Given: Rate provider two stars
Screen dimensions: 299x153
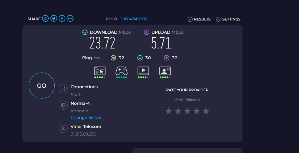Looking at the screenshot, I should (x=178, y=111).
